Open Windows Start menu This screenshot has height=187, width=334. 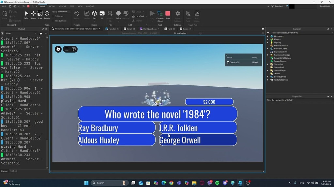(86, 183)
